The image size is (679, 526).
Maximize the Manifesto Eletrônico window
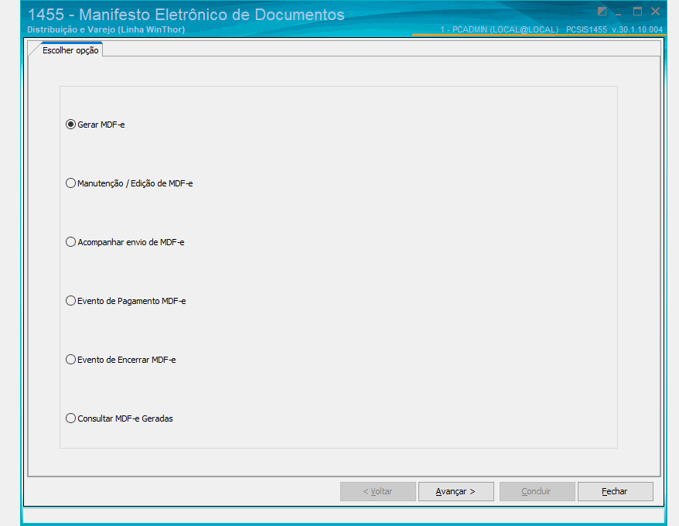637,12
